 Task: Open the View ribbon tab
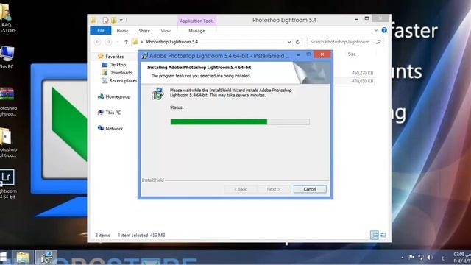click(166, 31)
